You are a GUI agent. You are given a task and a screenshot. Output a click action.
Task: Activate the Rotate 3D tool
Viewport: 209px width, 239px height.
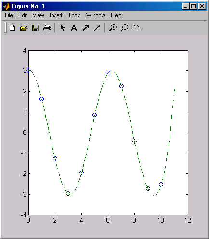tap(136, 27)
